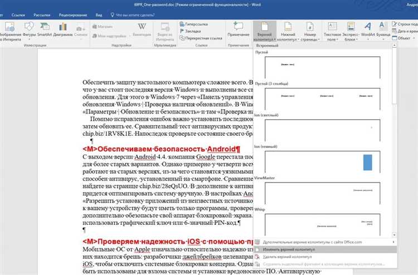This screenshot has width=418, height=275.
Task: Insert Строка подписи signature line
Action: 405,24
